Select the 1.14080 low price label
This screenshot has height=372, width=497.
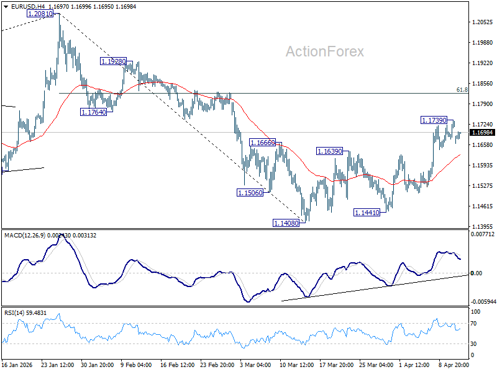[x=286, y=223]
